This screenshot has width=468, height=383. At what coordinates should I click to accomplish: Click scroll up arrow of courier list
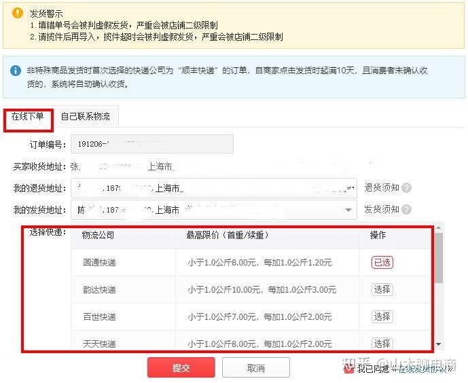point(439,227)
